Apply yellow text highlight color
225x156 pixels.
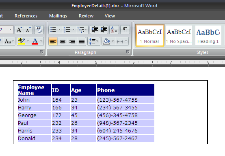pyautogui.click(x=22, y=41)
